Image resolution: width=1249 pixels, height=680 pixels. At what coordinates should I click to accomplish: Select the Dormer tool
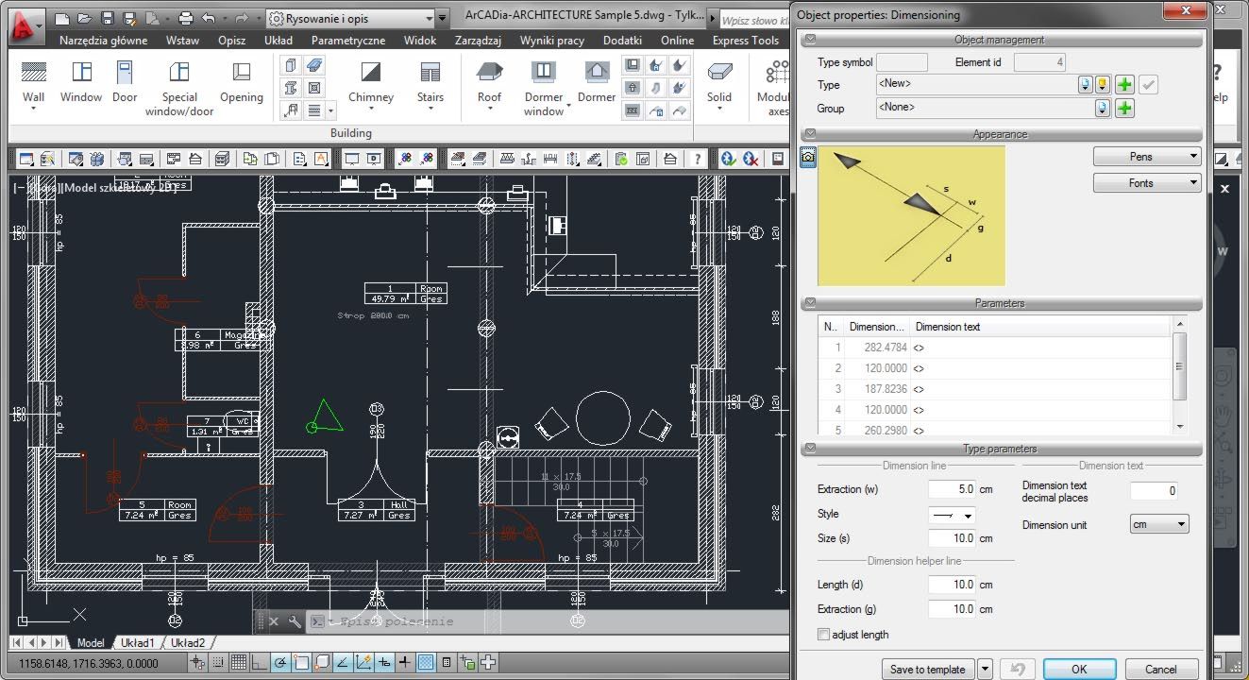pos(597,83)
